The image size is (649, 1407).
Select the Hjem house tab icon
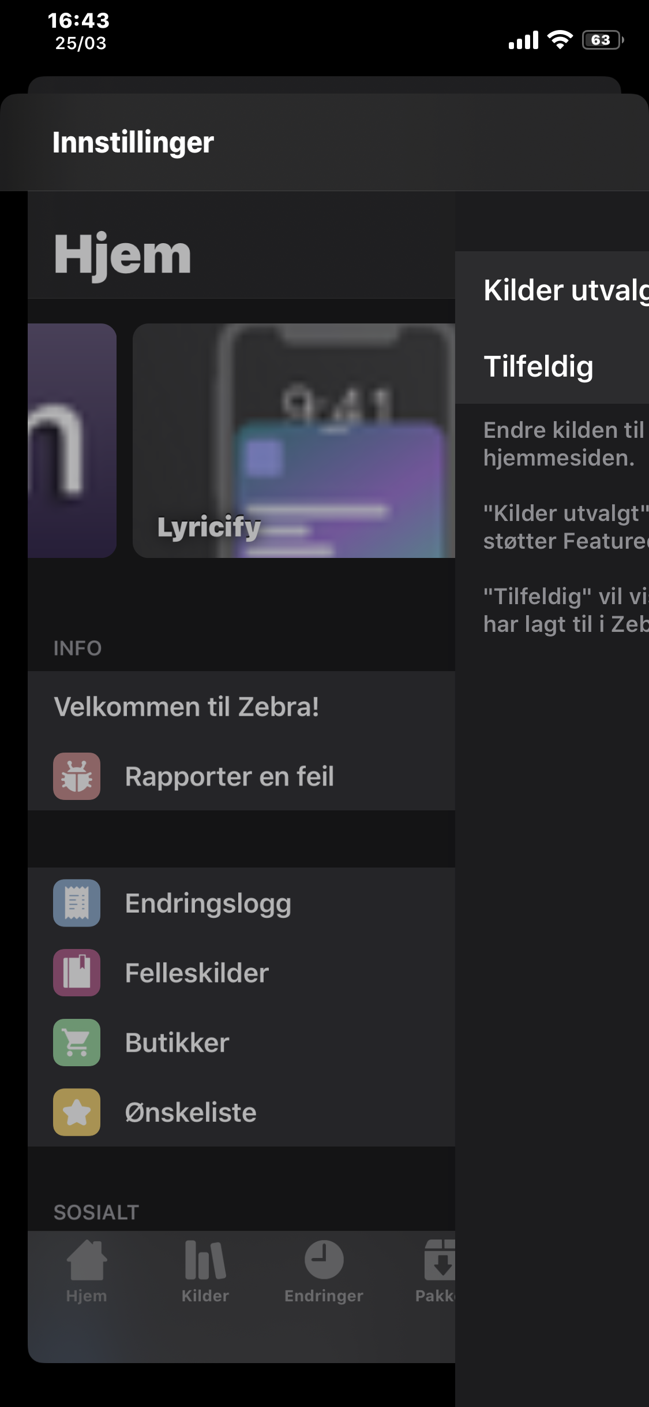(x=87, y=1260)
